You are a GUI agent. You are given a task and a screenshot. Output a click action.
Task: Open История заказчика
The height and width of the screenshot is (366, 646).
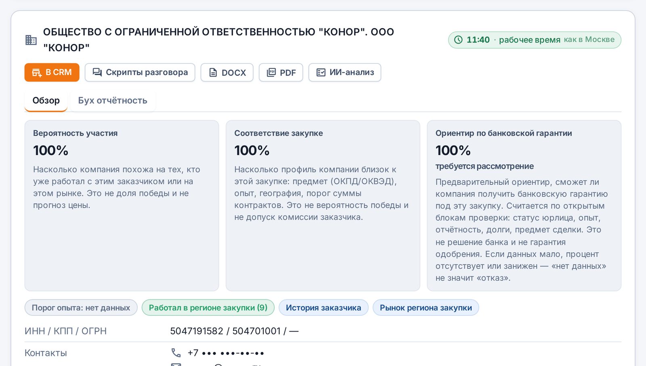(323, 307)
